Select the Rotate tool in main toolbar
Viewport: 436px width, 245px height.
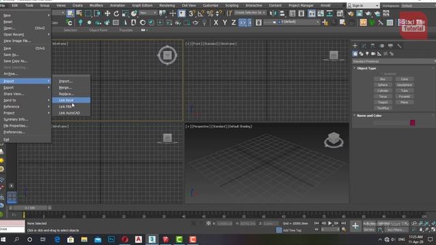[116, 14]
